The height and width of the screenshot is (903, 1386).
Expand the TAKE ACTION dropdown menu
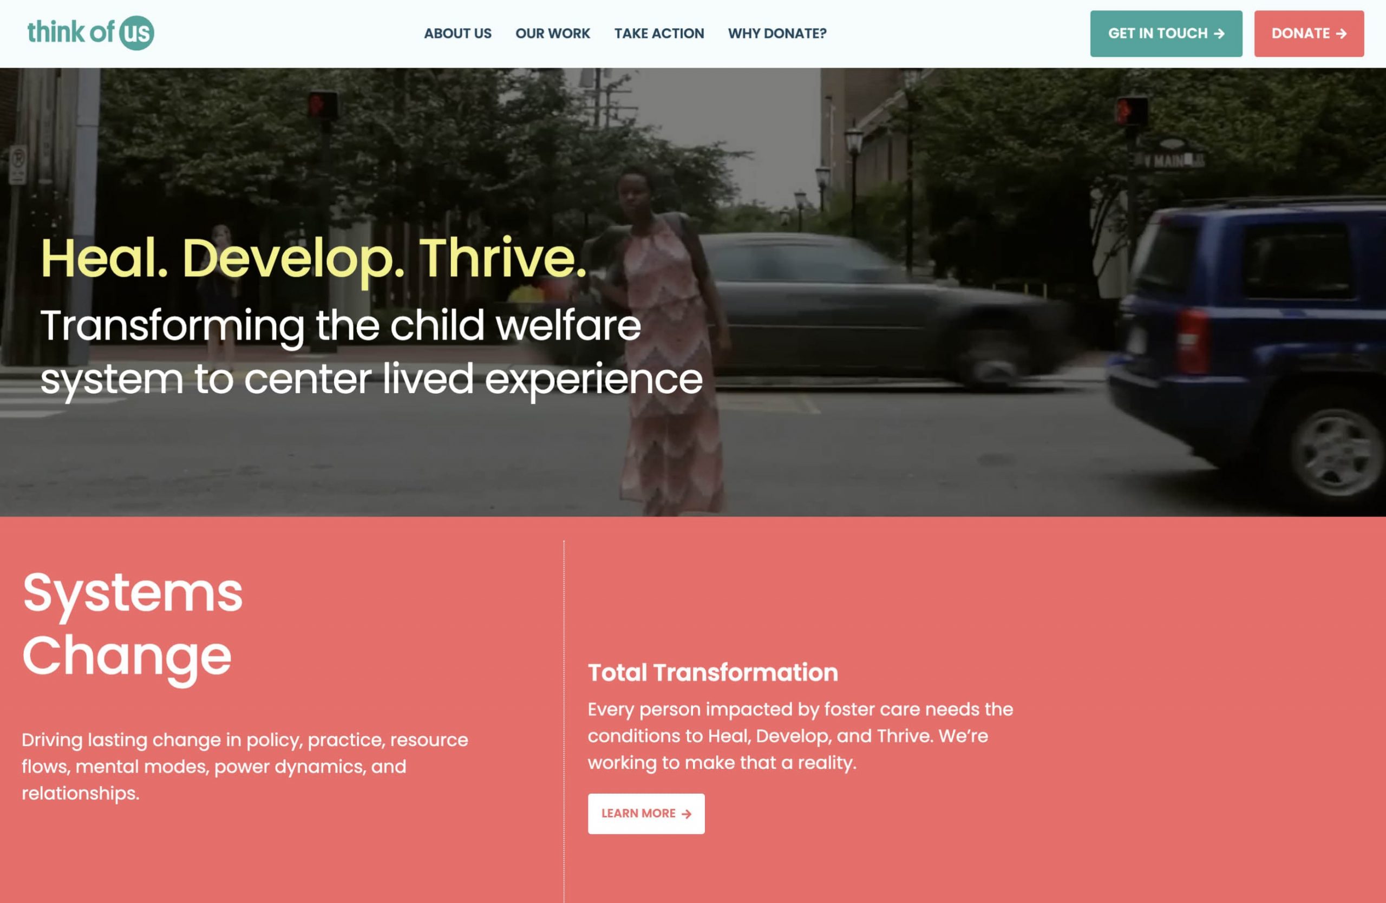[659, 34]
